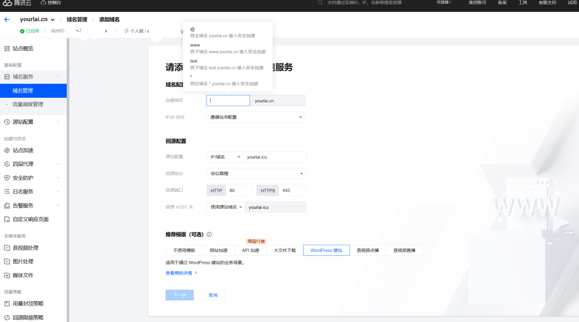Go to 媒体文件 in the sidebar

23,275
